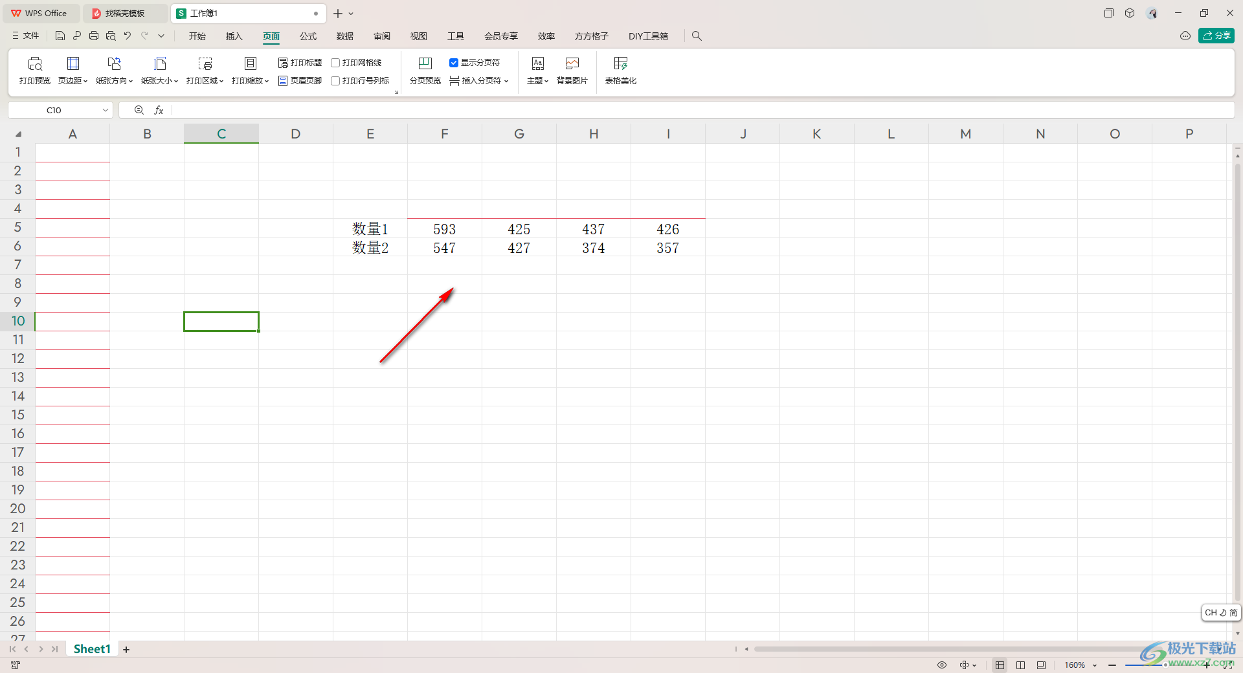The width and height of the screenshot is (1243, 673).
Task: Switch to the View (视图) ribbon tab
Action: [x=419, y=36]
